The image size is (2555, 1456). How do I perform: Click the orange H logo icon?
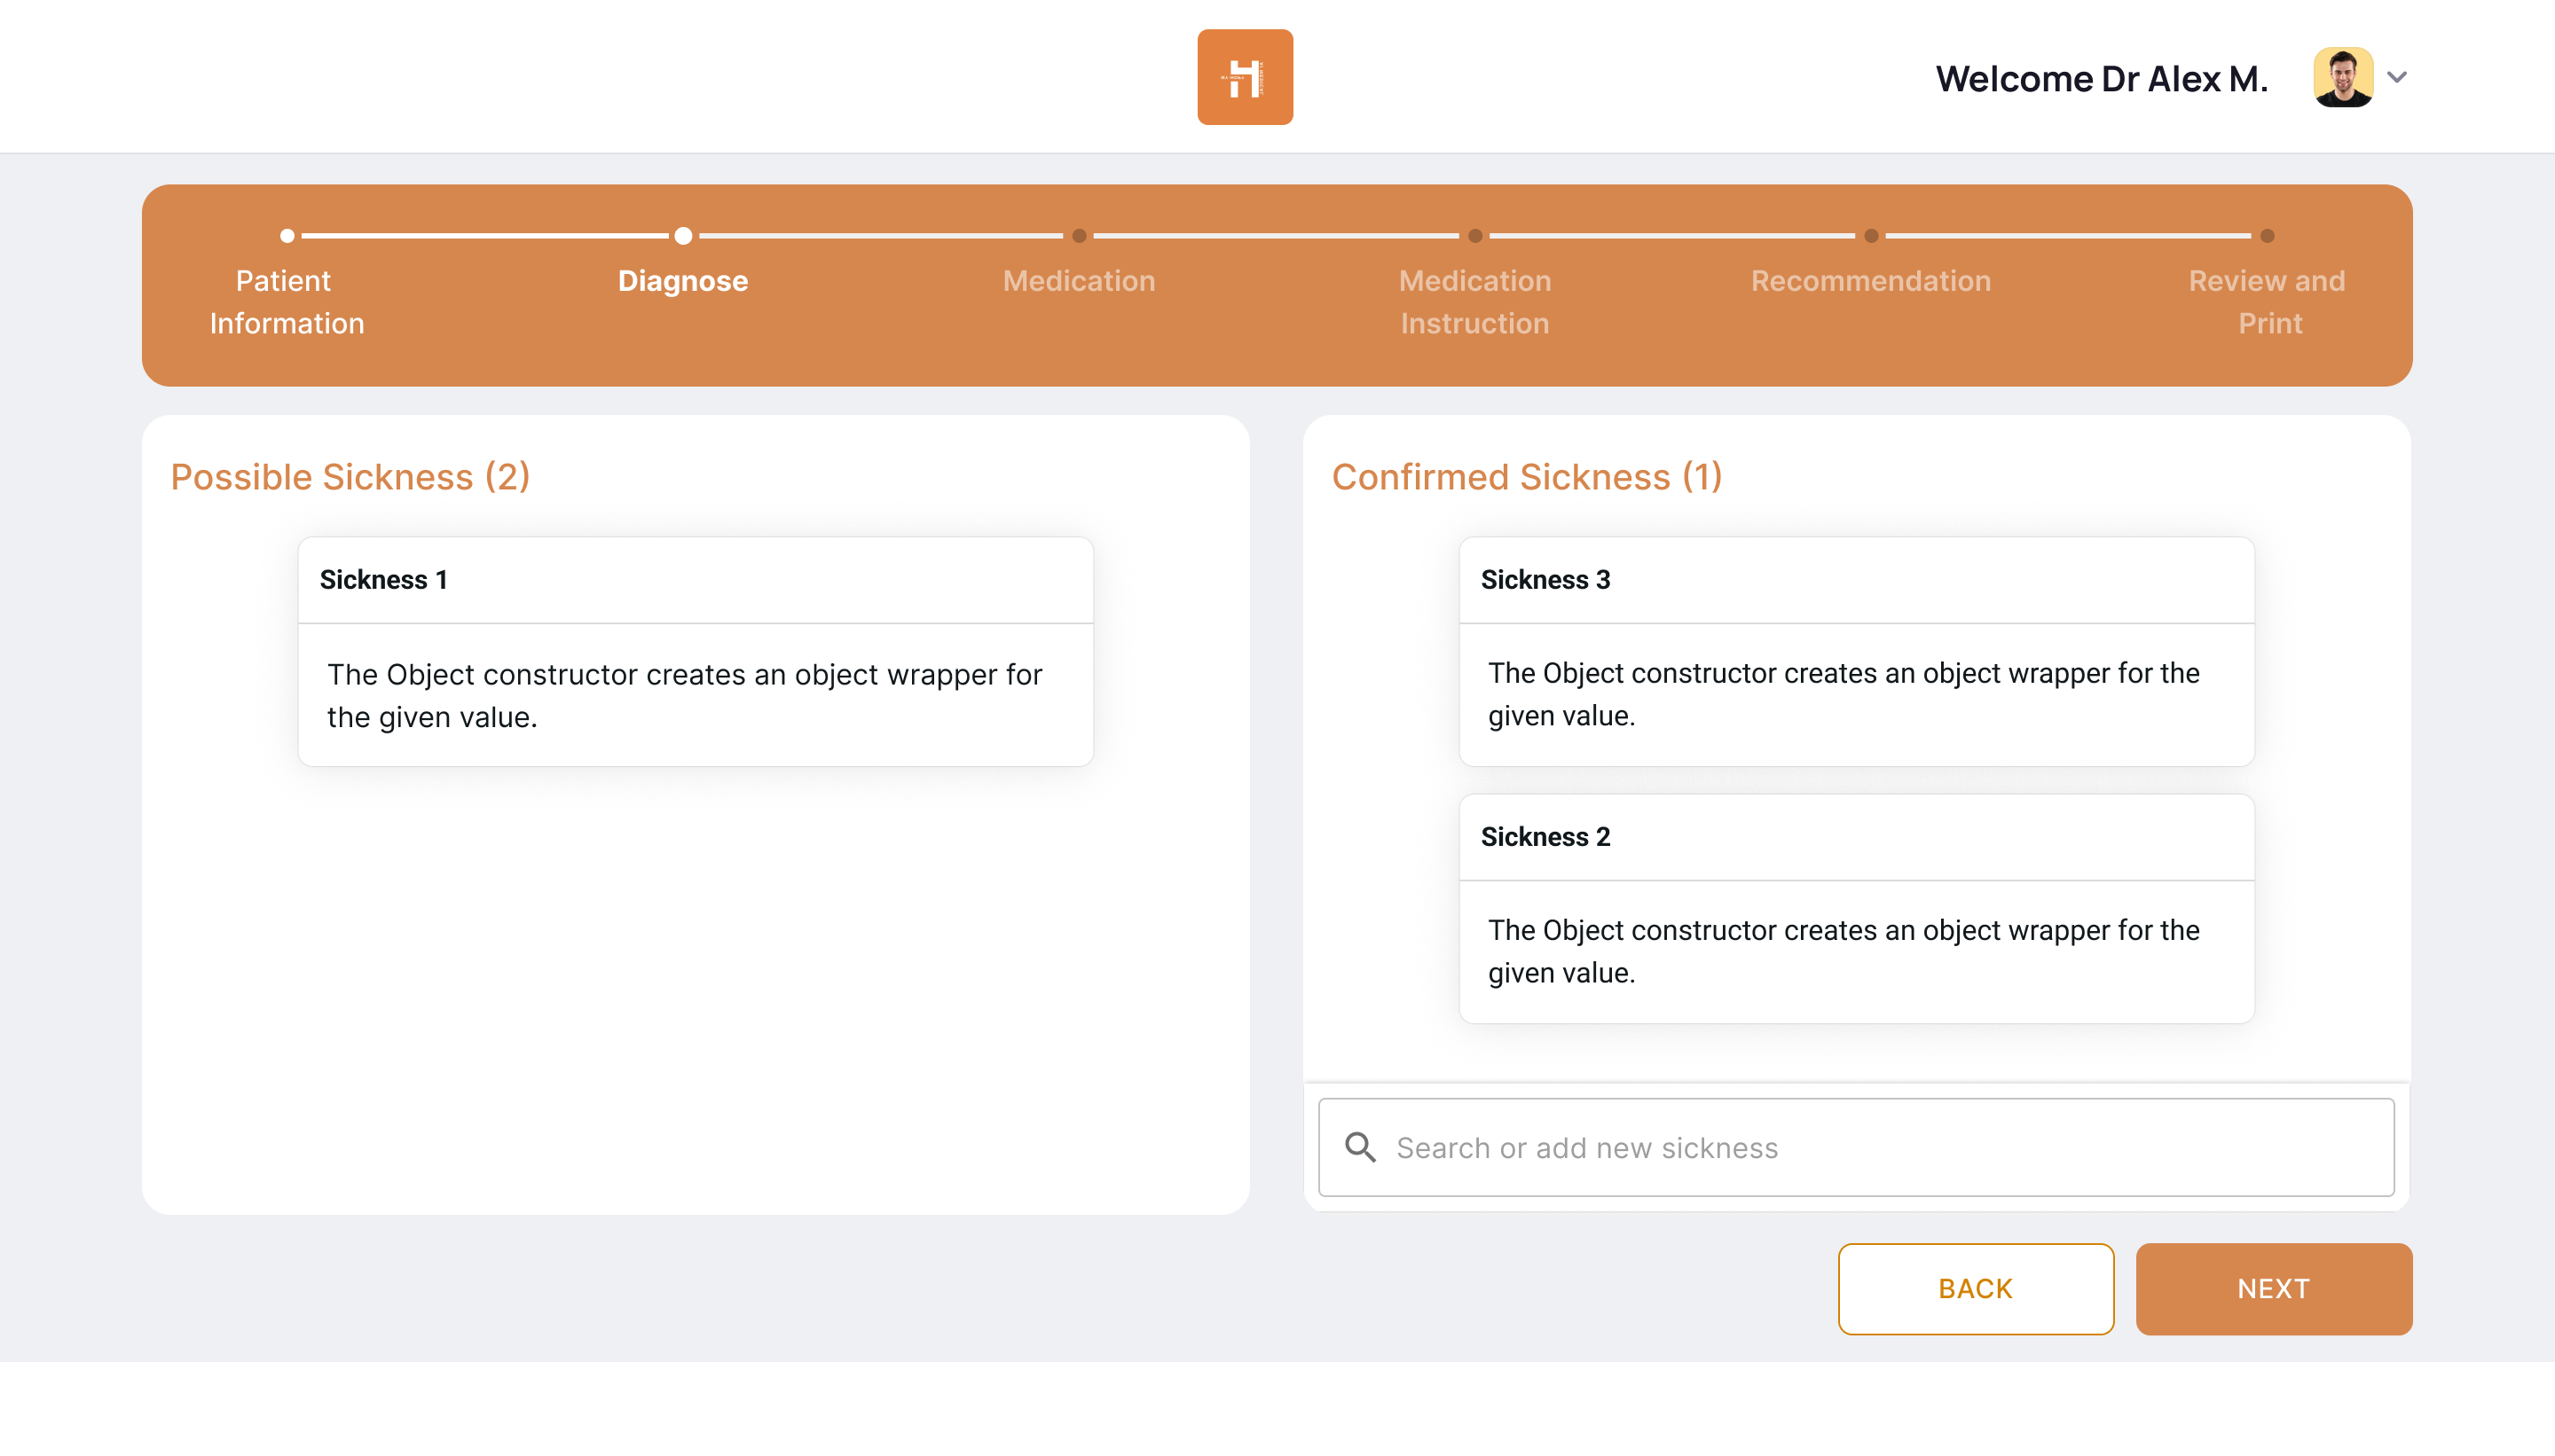tap(1245, 77)
